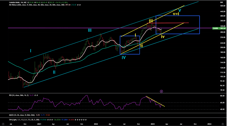Select the RSI indicator legend label
The image size is (228, 126).
(19, 95)
